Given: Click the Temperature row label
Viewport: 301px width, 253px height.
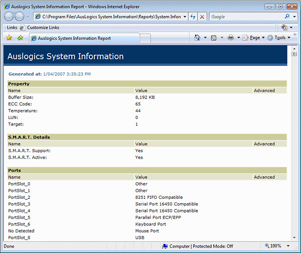Looking at the screenshot, I should pos(23,110).
